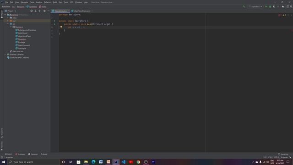This screenshot has width=293, height=165.
Task: Select Scratches and Consoles node
Action: pos(18,58)
